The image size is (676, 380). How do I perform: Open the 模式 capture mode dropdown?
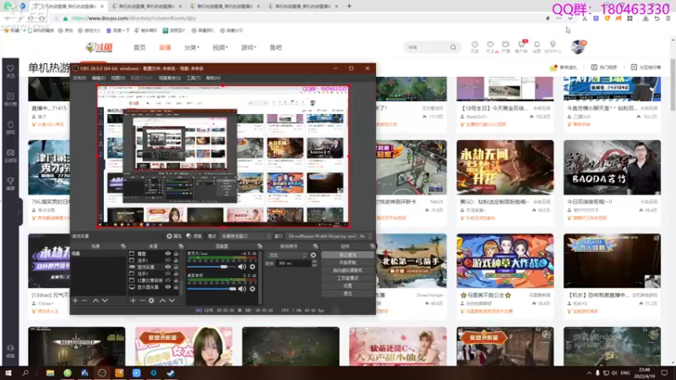click(246, 236)
